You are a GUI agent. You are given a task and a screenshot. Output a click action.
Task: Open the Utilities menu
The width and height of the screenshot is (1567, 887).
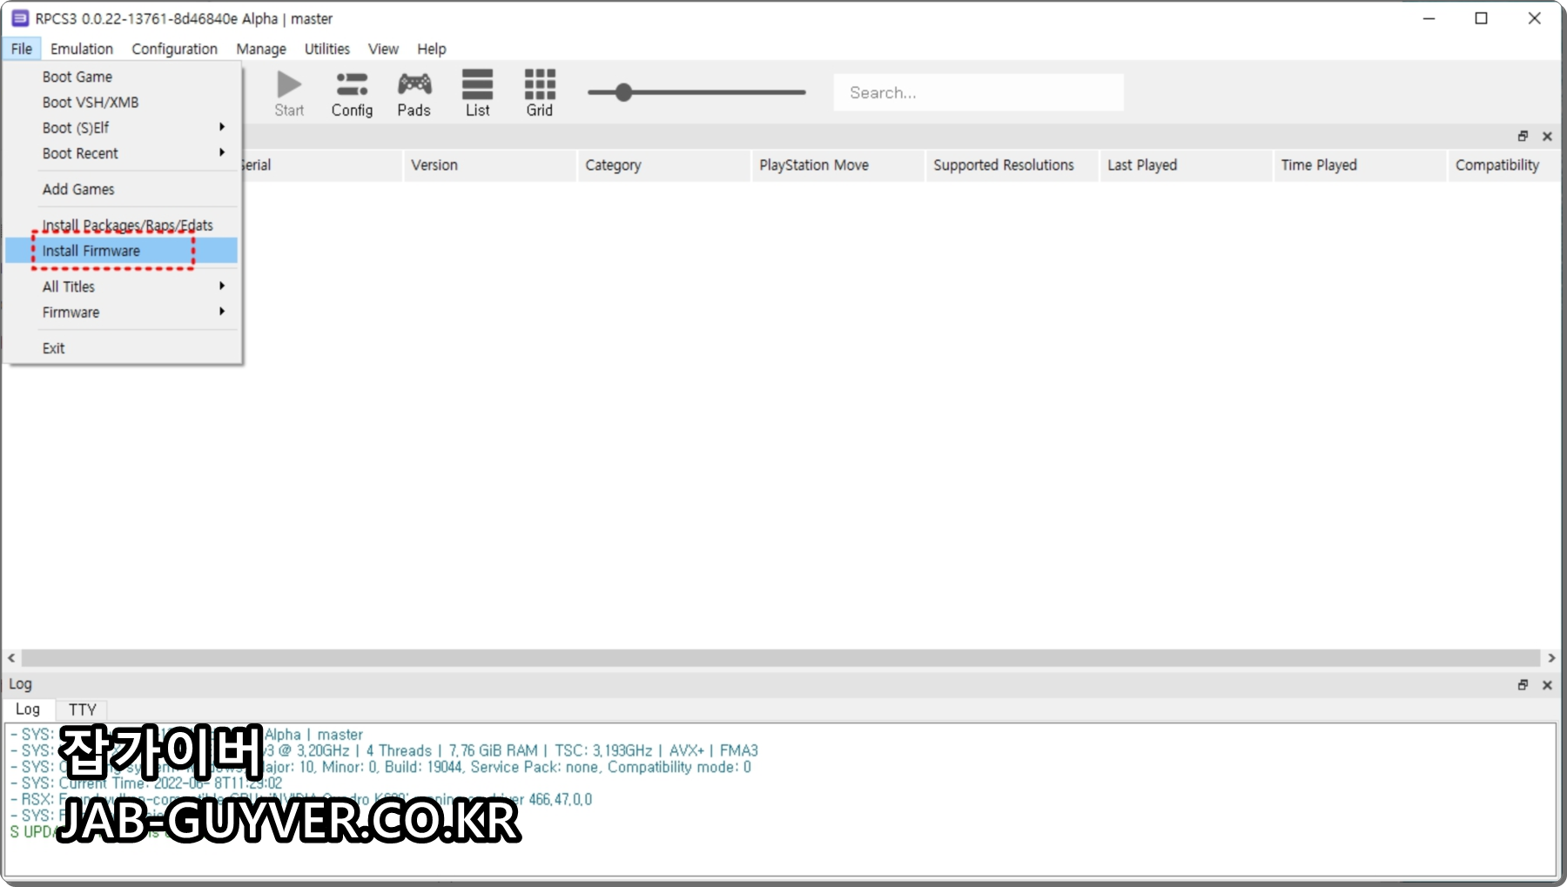[327, 49]
